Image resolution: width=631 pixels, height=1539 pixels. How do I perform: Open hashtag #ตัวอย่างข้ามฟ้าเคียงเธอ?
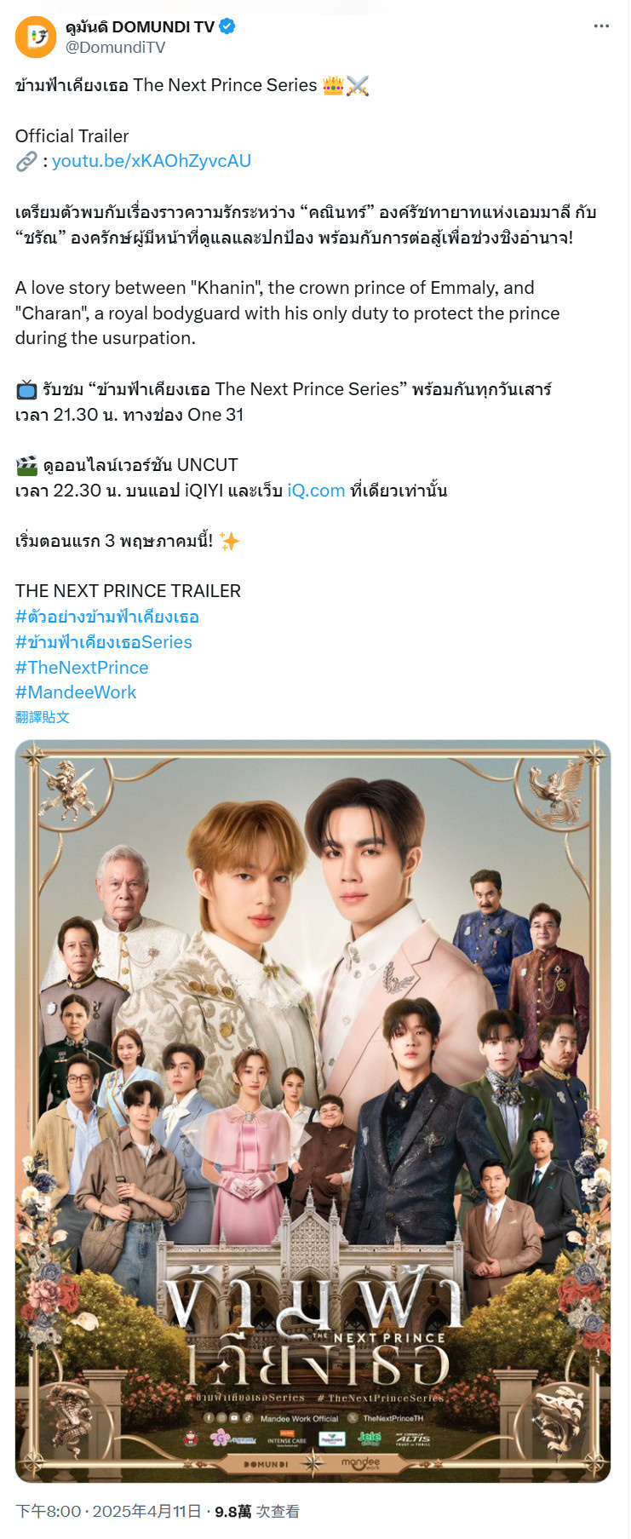click(107, 617)
